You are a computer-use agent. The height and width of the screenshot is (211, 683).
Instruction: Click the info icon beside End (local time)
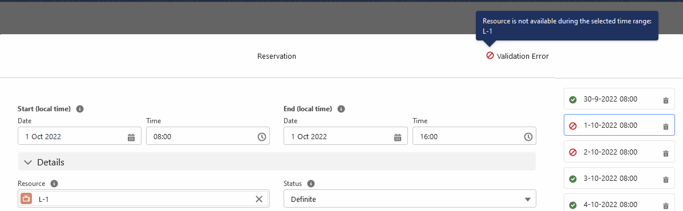point(341,109)
